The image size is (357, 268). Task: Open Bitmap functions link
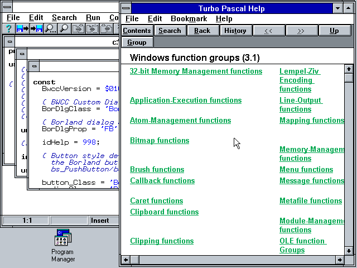(160, 140)
